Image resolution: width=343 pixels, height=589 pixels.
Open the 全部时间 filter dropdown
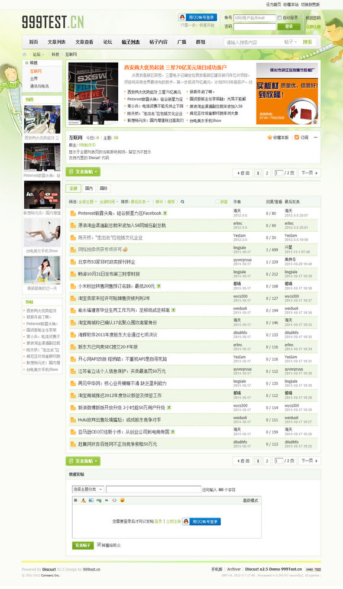click(109, 202)
